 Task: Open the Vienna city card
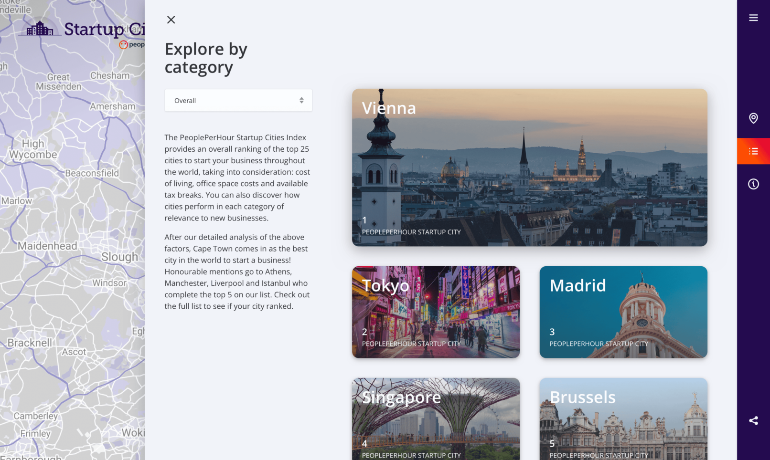(x=529, y=167)
